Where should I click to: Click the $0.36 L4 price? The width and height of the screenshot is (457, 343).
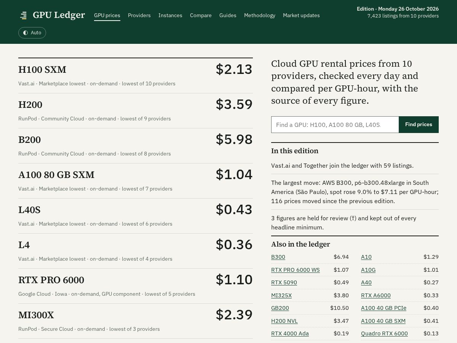tap(234, 245)
